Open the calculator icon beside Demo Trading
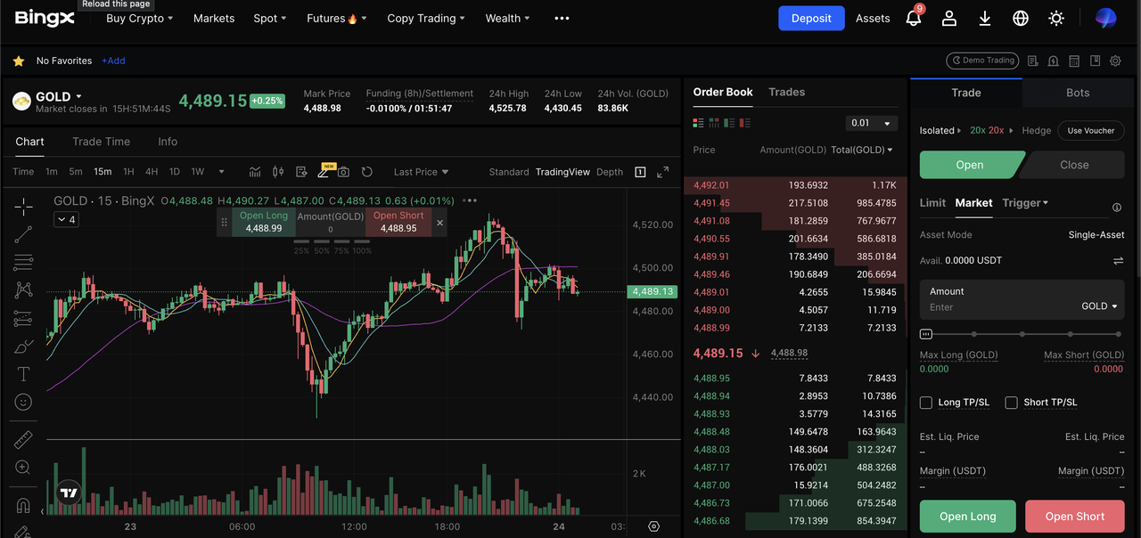The image size is (1141, 538). click(x=1075, y=61)
